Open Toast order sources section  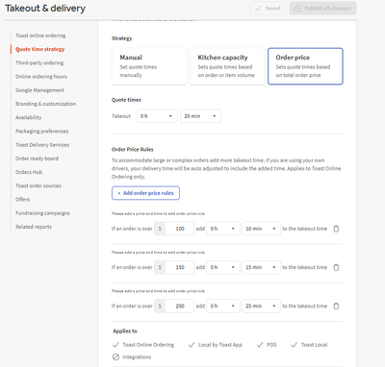38,185
